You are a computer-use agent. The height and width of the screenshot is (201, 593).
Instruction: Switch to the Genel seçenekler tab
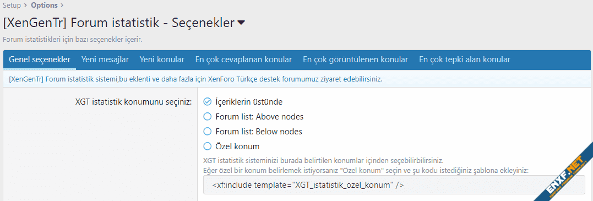[x=40, y=60]
